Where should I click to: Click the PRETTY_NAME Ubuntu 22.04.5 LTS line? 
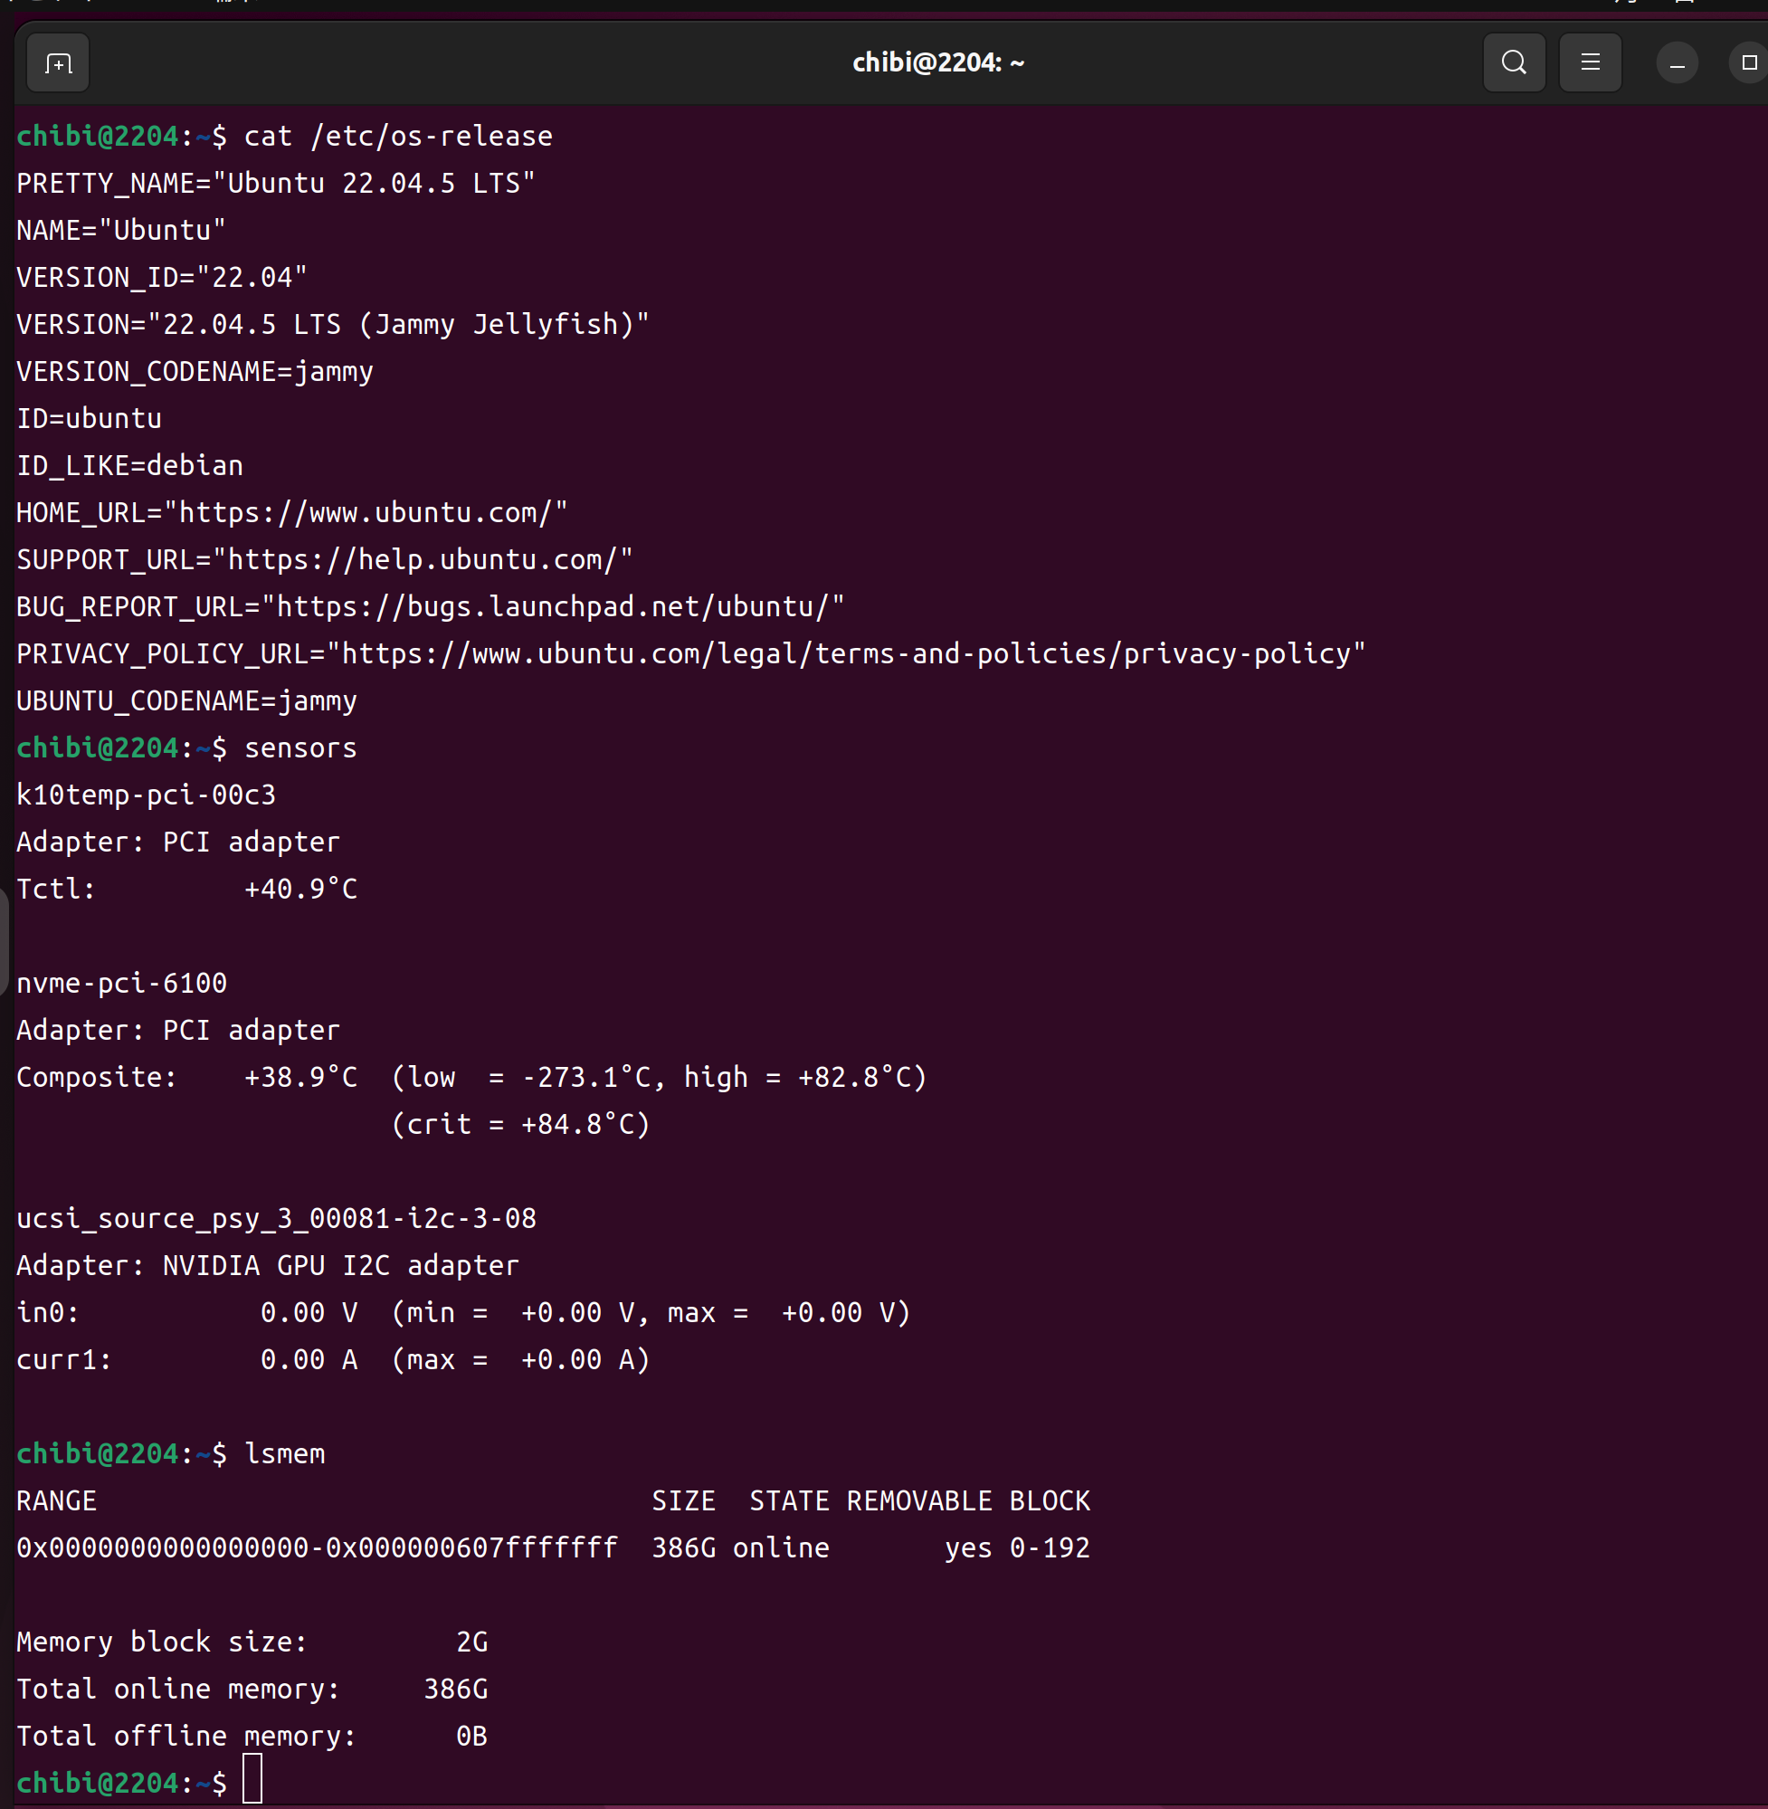click(x=276, y=184)
